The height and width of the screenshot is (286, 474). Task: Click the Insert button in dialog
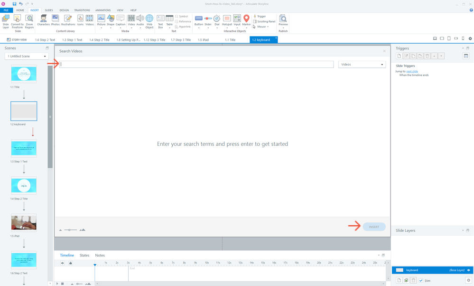click(x=374, y=227)
